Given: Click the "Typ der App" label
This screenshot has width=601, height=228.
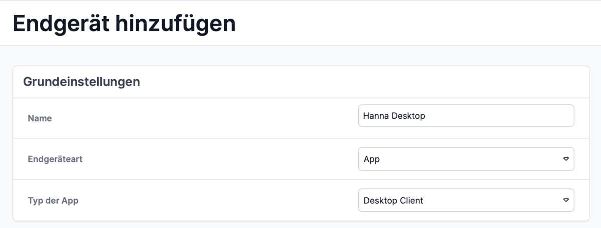Looking at the screenshot, I should tap(53, 201).
